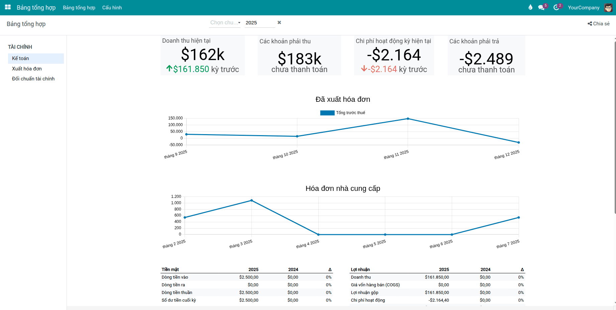The width and height of the screenshot is (616, 310).
Task: Click the blue legend color swatch
Action: pos(327,112)
